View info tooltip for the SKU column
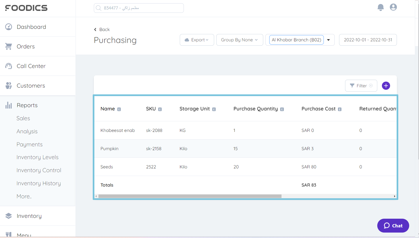 pos(160,109)
